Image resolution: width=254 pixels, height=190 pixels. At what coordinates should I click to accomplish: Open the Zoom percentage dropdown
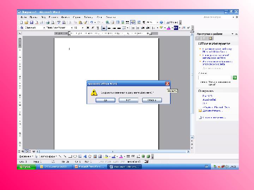(x=157, y=22)
